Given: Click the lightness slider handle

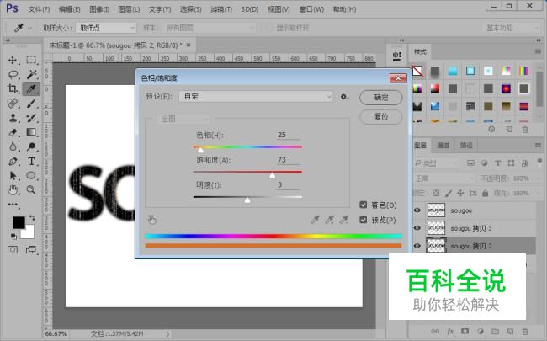Looking at the screenshot, I should coord(247,200).
